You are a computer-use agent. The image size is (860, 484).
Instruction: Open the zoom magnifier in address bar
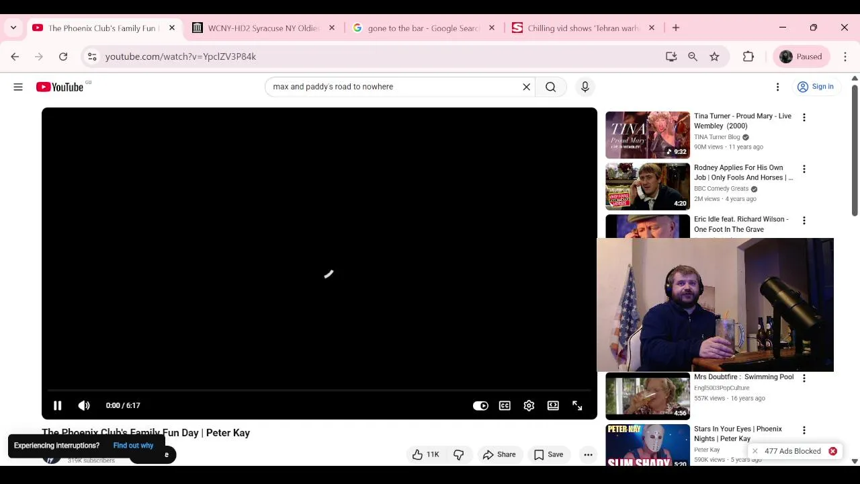coord(693,56)
